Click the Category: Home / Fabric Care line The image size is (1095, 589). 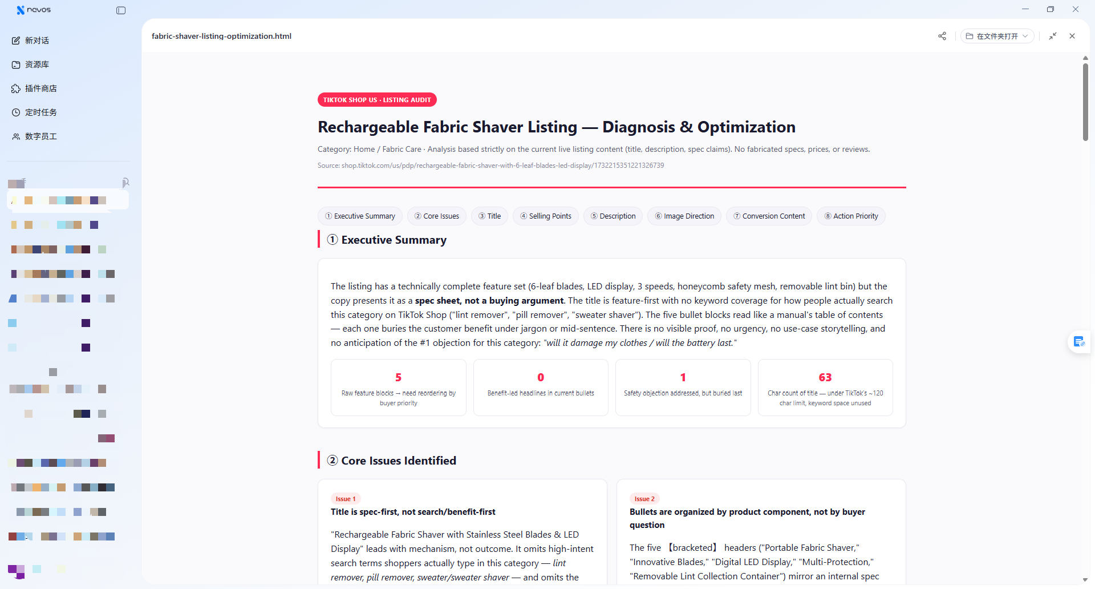[x=594, y=149]
